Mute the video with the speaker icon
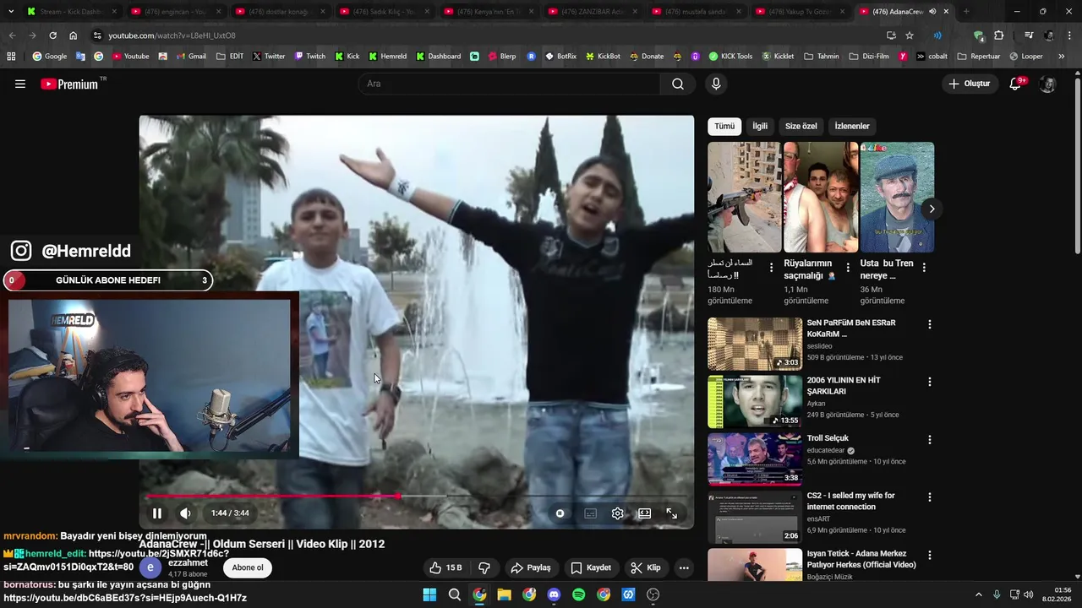 (x=185, y=513)
